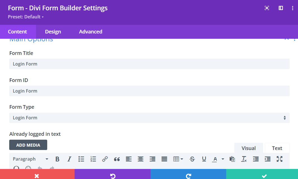Click the ADD MEDIA button
This screenshot has width=298, height=179.
click(x=28, y=145)
